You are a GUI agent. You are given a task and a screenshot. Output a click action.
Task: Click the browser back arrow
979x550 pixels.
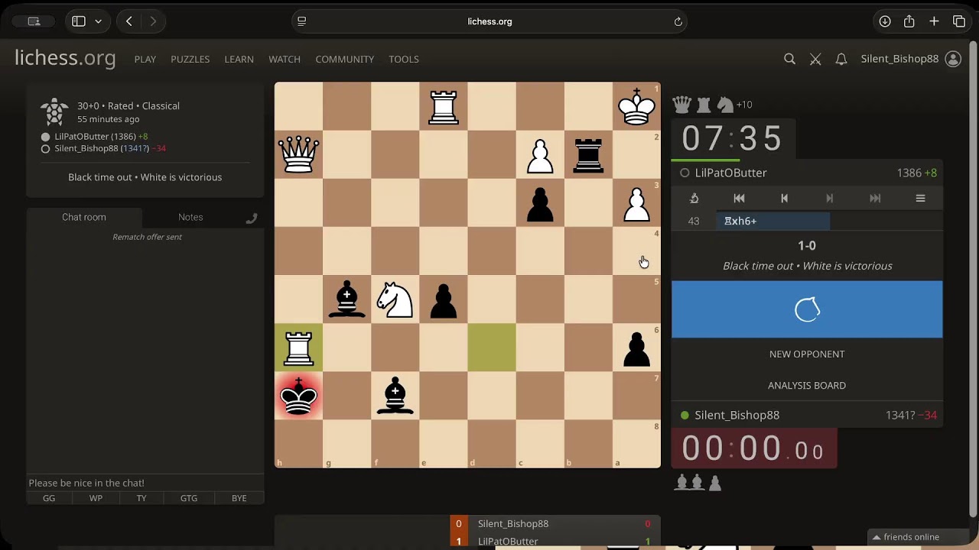tap(128, 21)
